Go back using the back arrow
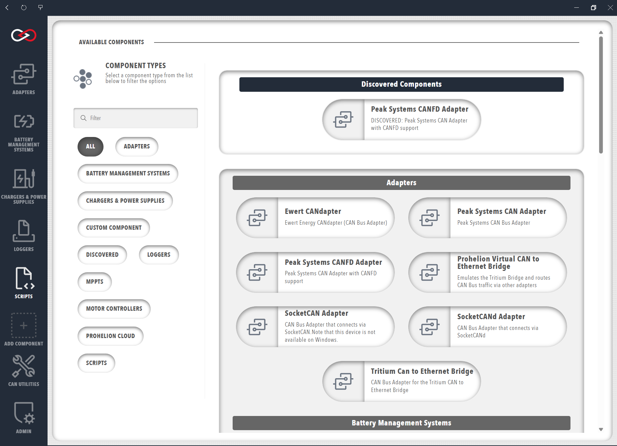 (7, 7)
